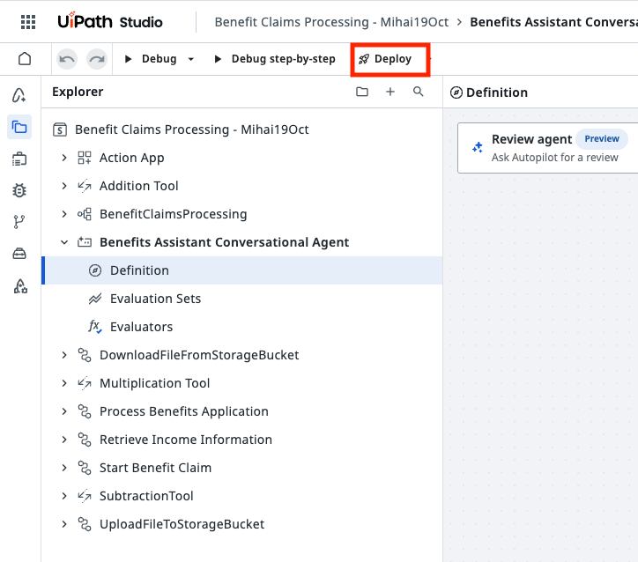Screen dimensions: 638x562
Task: Expand UploadFileToStorageBucket node
Action: 64,524
